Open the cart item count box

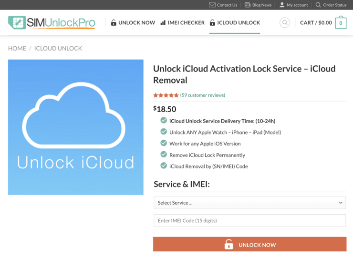pos(341,23)
